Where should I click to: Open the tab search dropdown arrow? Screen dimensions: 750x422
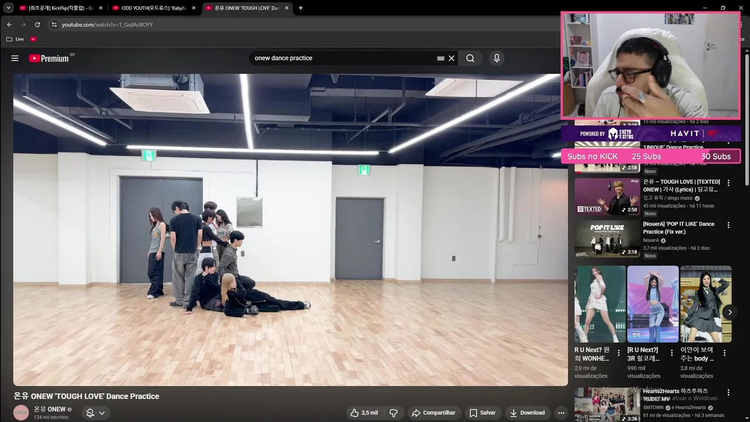pyautogui.click(x=8, y=8)
